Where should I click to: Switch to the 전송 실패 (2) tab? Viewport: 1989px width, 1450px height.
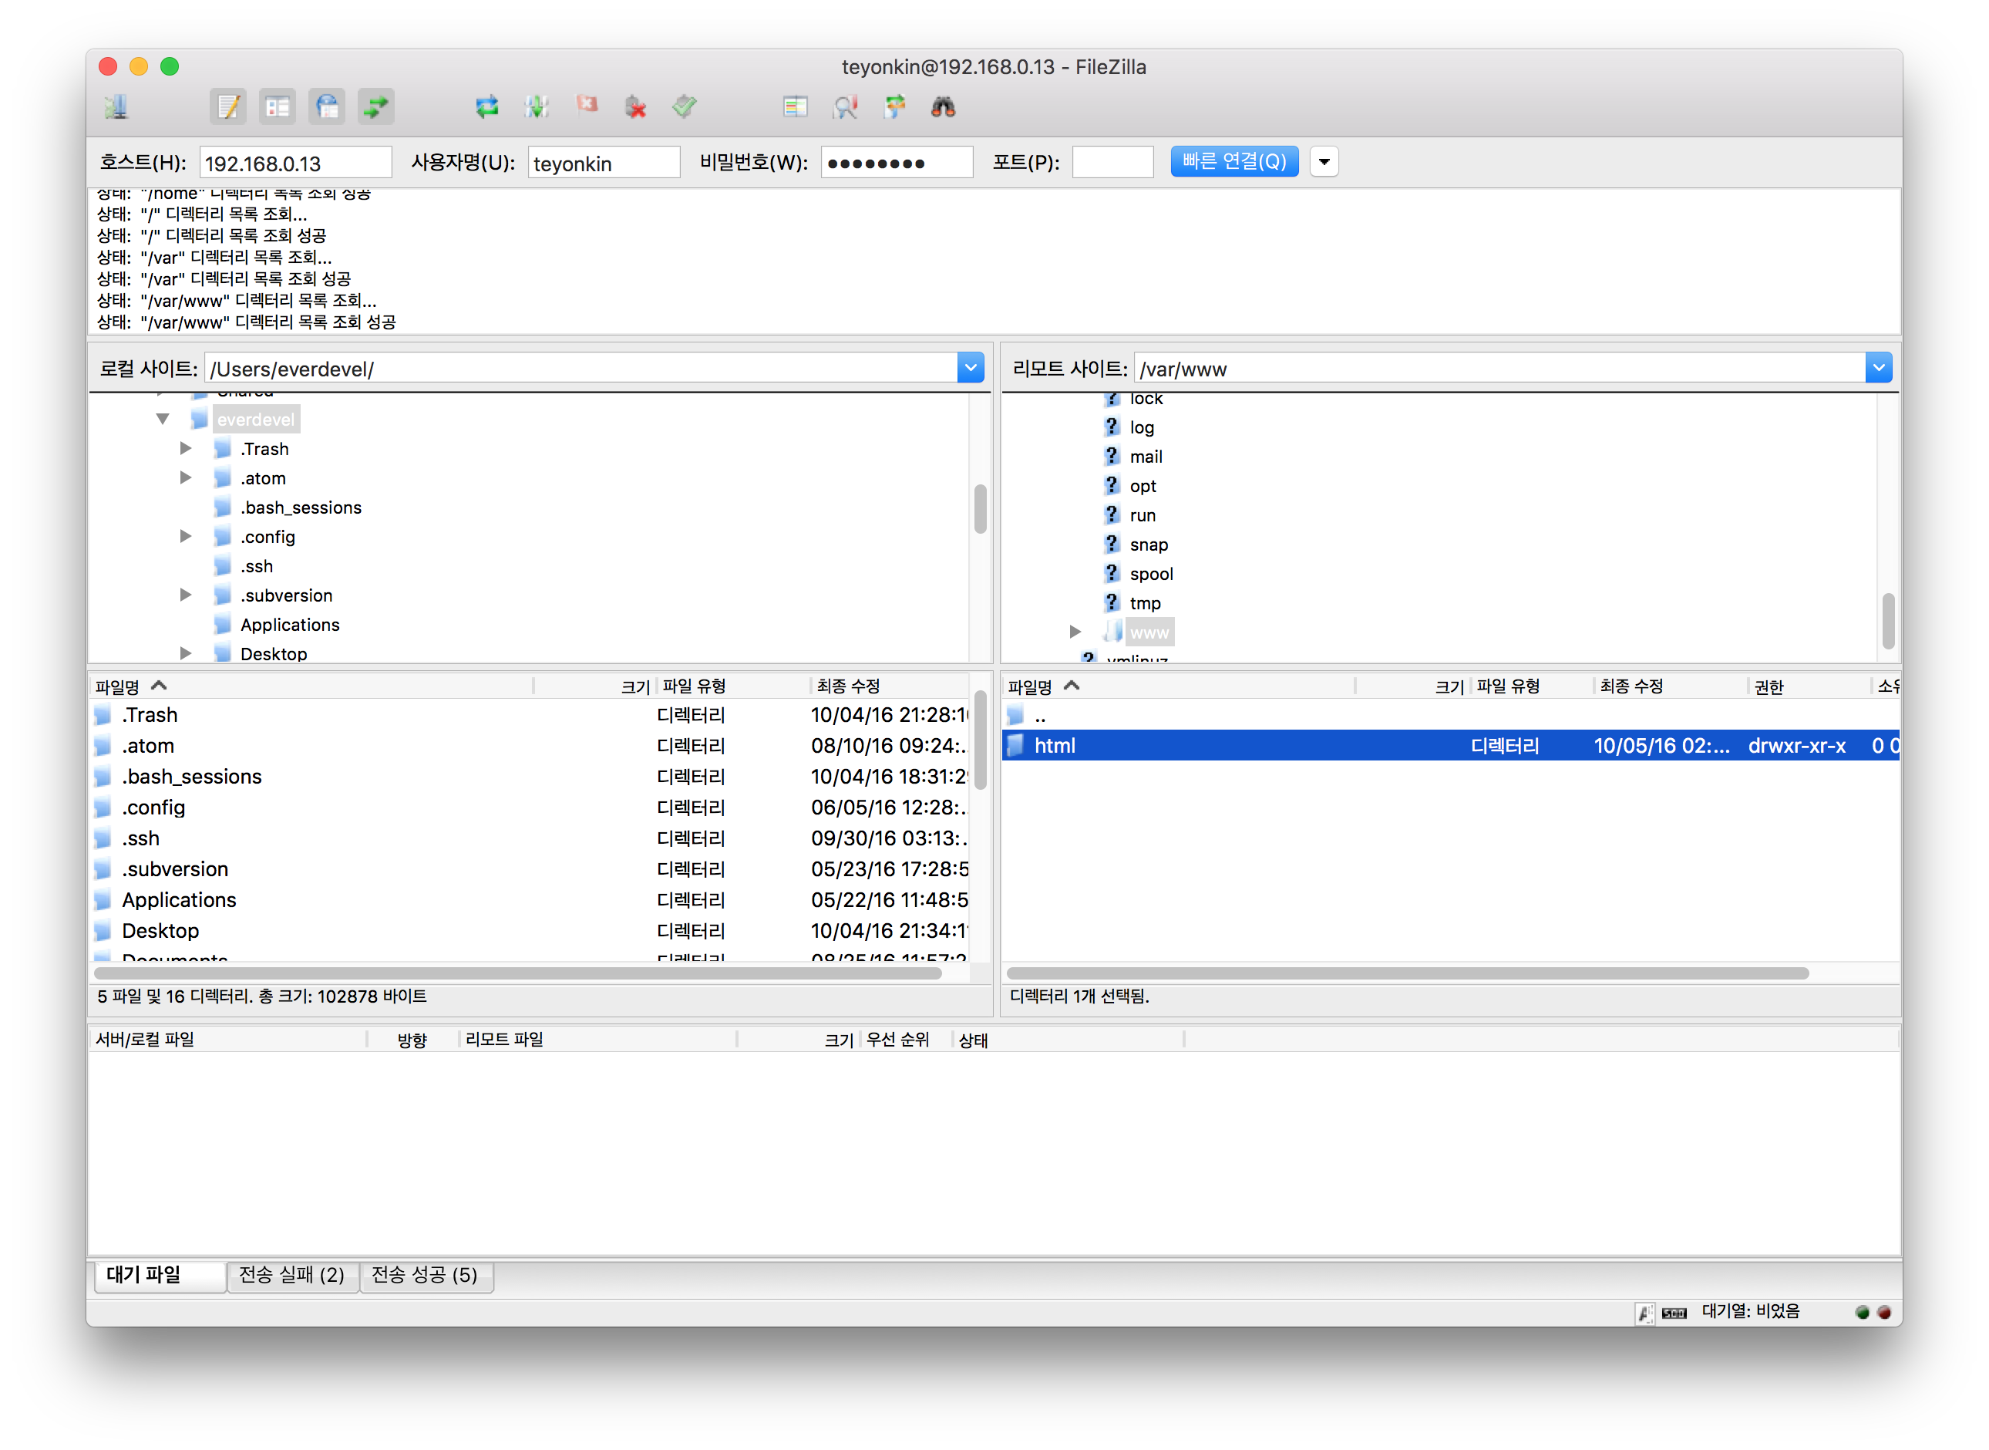click(x=292, y=1276)
